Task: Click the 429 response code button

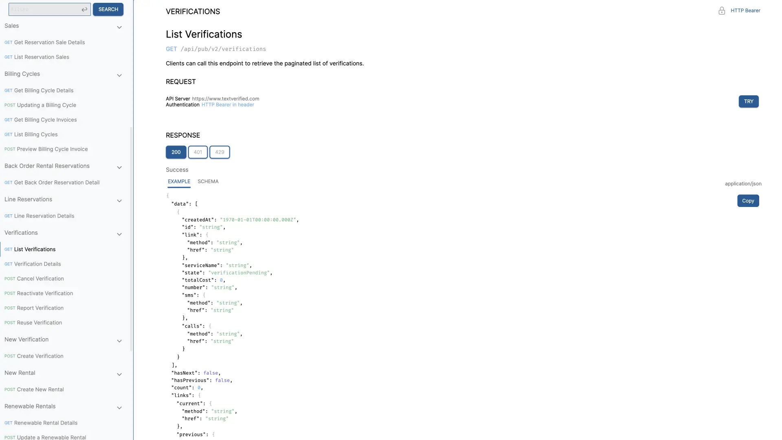Action: click(x=219, y=152)
